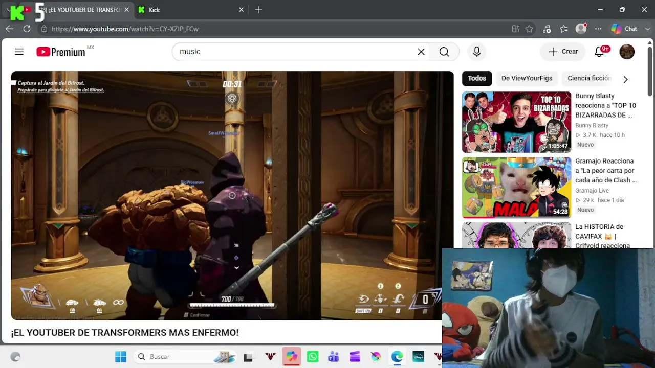
Task: Click Nuevo badge under Gramajo Live video
Action: coord(585,210)
